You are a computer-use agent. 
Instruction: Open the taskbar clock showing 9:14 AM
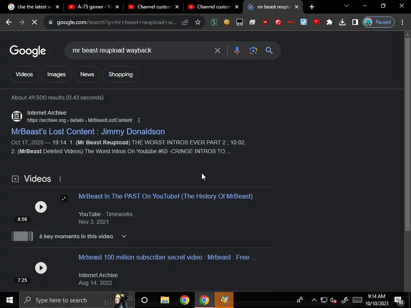(x=376, y=300)
